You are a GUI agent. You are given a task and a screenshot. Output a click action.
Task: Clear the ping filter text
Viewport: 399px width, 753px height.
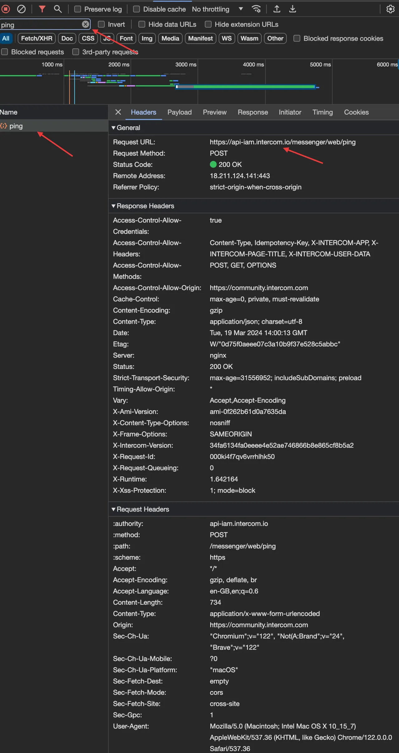pos(85,24)
